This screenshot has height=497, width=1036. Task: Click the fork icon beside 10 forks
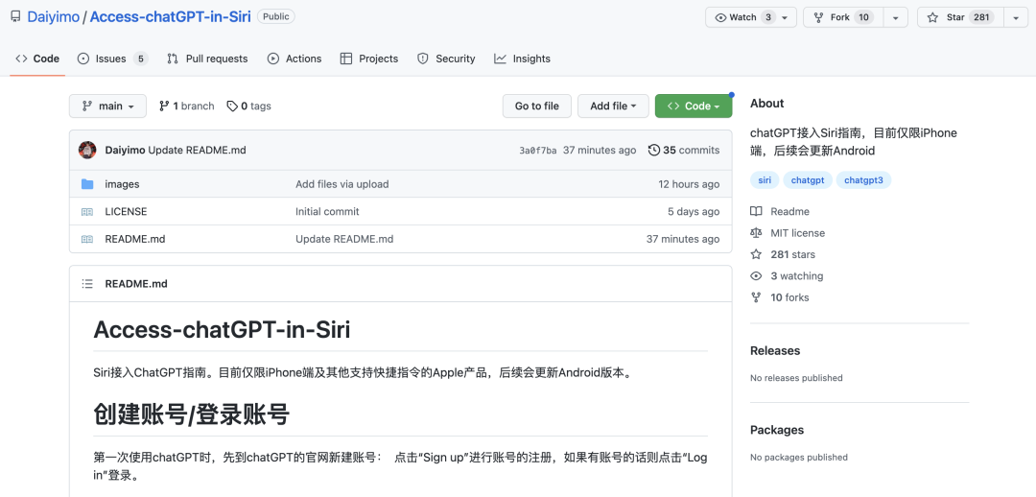pos(756,297)
